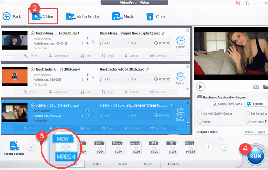Select the Android H264 format preset
268x170 pixels.
[136, 147]
